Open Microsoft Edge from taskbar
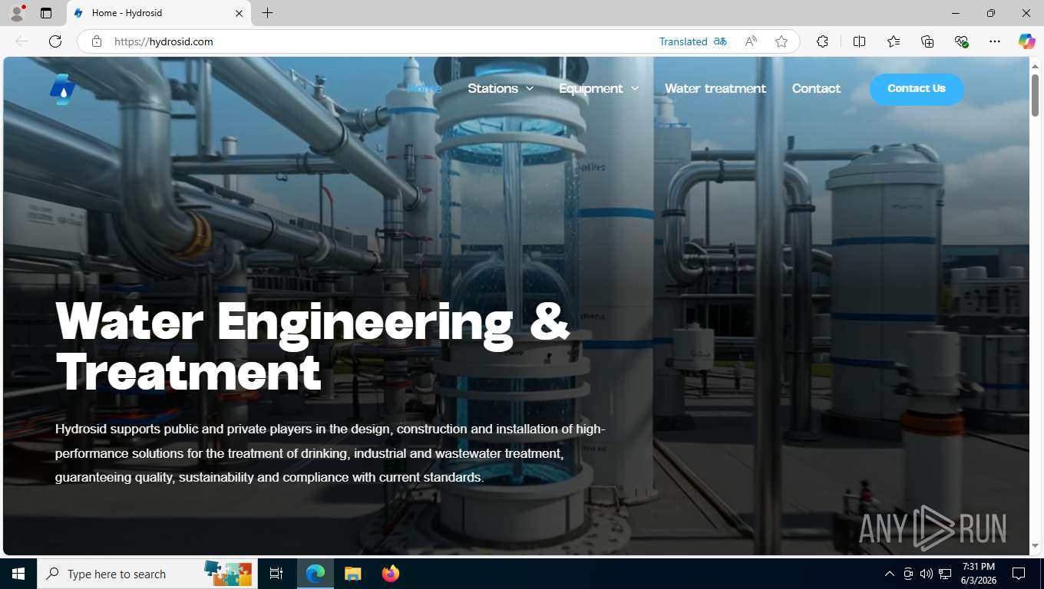Image resolution: width=1044 pixels, height=589 pixels. (316, 574)
